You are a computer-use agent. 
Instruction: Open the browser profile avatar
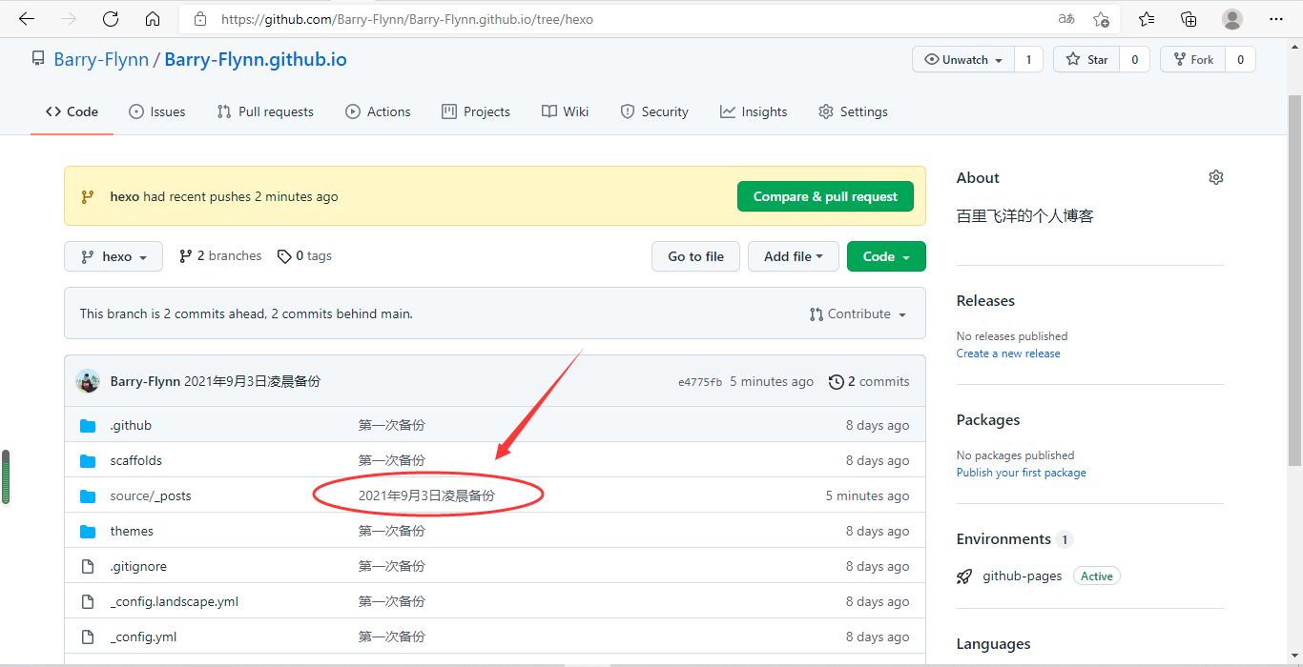coord(1232,19)
